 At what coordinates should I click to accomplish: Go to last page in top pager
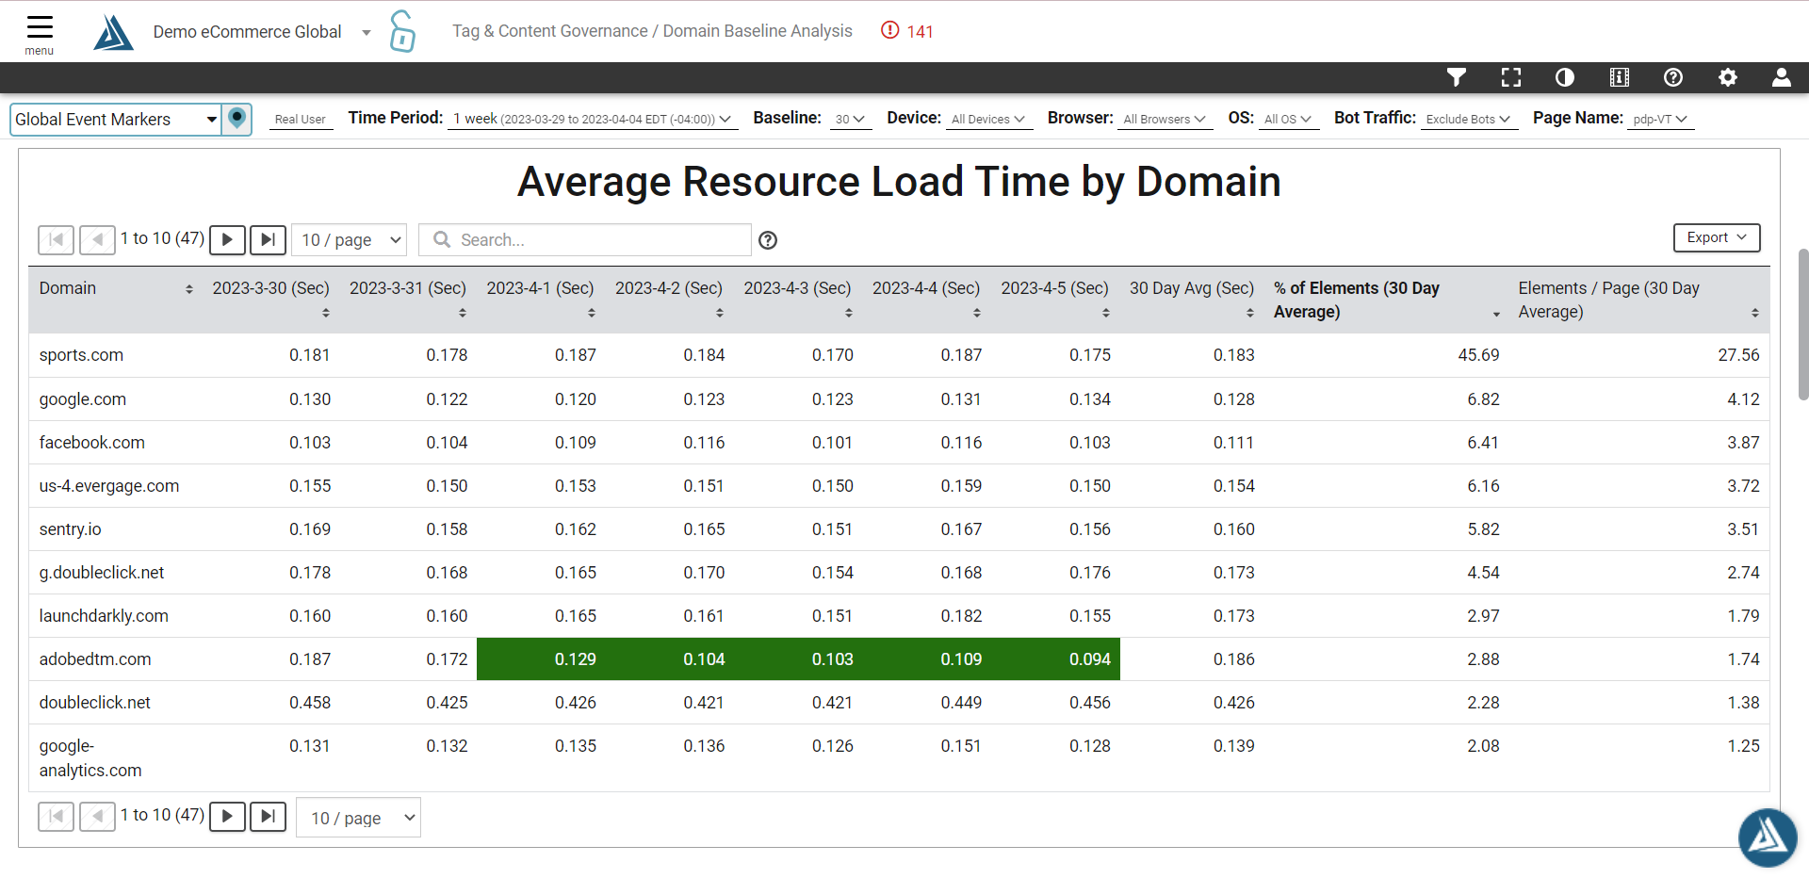point(269,239)
